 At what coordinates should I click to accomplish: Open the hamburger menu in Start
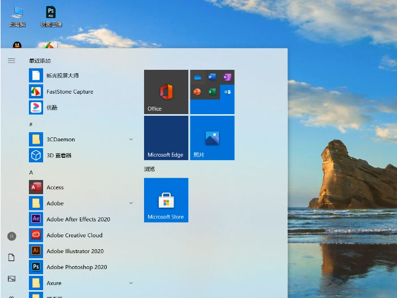click(x=11, y=61)
